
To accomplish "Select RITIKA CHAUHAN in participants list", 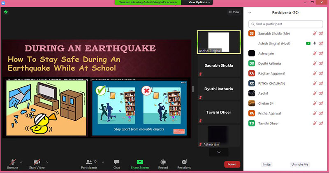I will [x=274, y=83].
